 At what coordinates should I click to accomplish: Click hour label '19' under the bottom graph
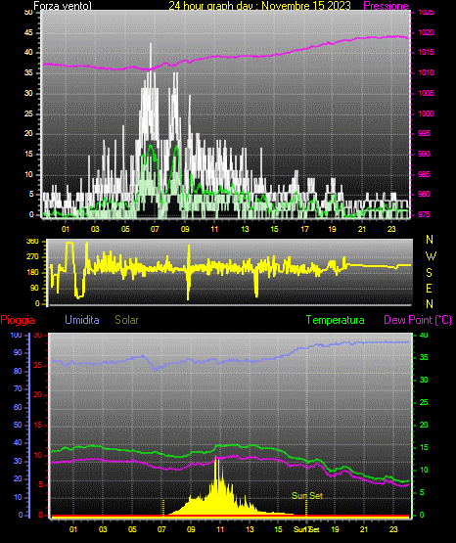pos(335,529)
